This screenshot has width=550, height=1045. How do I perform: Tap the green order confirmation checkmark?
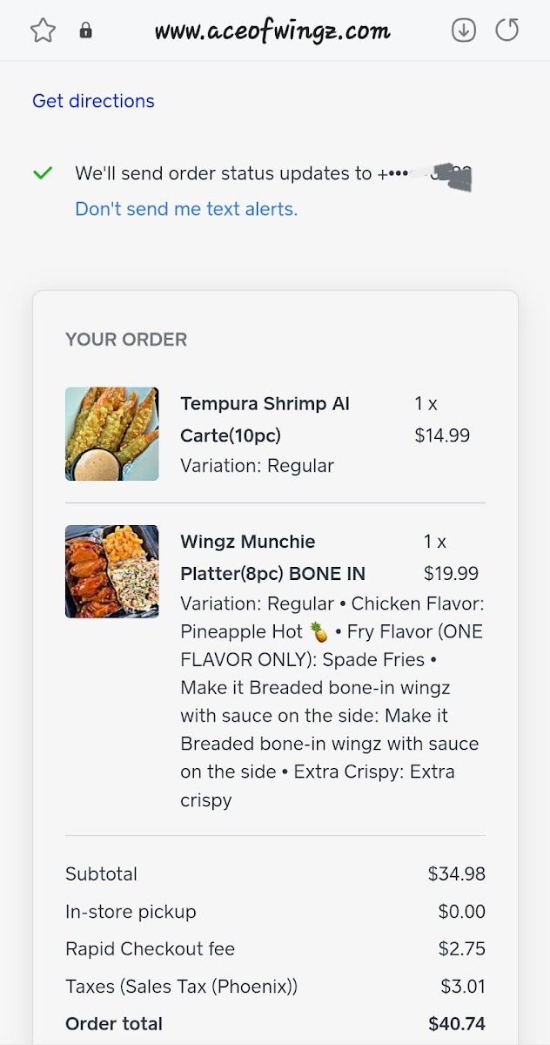(x=42, y=172)
